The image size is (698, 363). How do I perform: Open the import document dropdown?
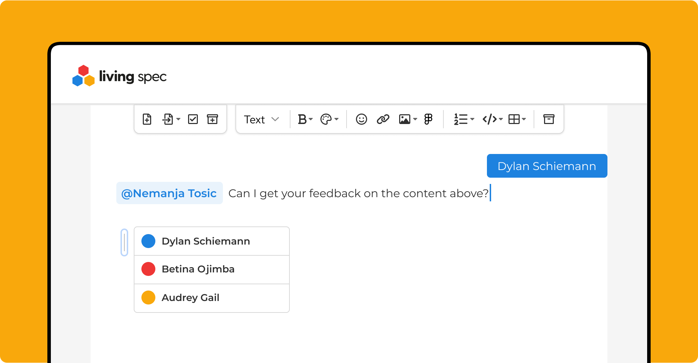(171, 119)
